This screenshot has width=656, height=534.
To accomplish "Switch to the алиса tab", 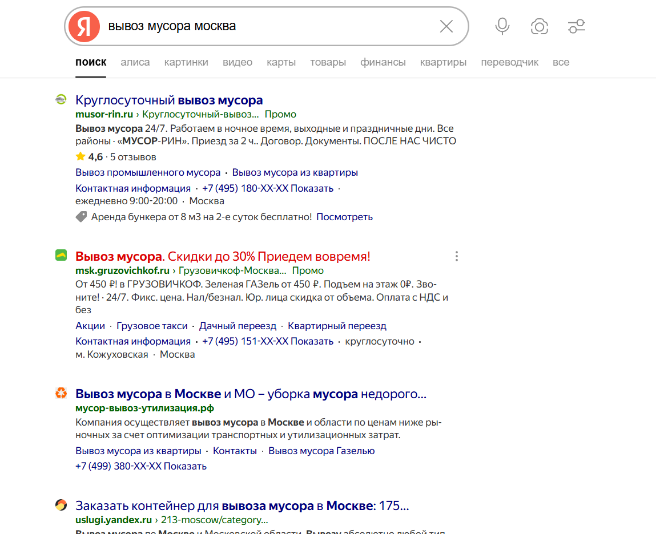I will click(135, 62).
